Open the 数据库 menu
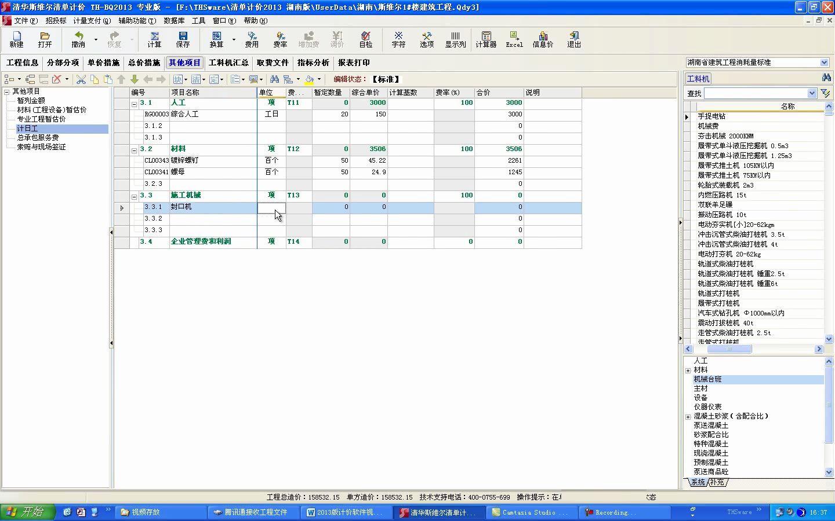The width and height of the screenshot is (835, 521). tap(174, 20)
